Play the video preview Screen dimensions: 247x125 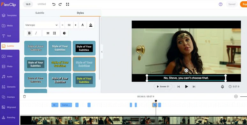coord(186,87)
